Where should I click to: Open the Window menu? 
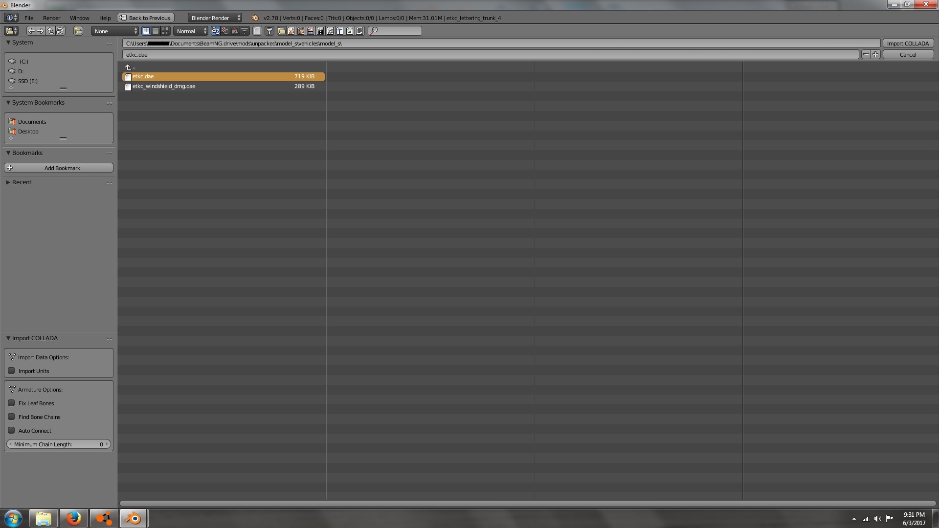click(x=79, y=18)
